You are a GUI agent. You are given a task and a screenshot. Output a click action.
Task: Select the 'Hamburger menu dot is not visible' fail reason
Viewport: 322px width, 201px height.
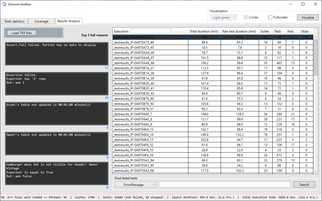point(57,173)
